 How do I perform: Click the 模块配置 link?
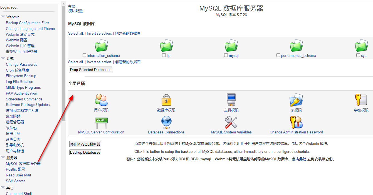pos(75,11)
